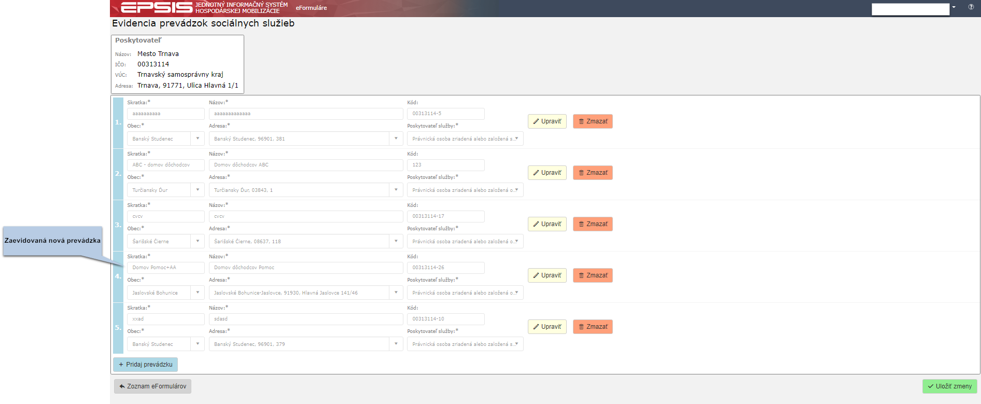Viewport: 981px width, 404px height.
Task: Open the Adresa dropdown Jaslovské Bohunice-Jaslovce
Action: [306, 292]
